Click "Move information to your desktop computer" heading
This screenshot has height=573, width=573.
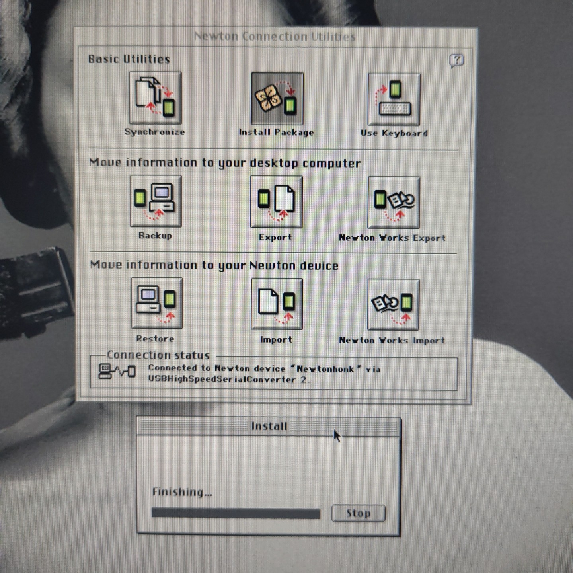click(225, 163)
